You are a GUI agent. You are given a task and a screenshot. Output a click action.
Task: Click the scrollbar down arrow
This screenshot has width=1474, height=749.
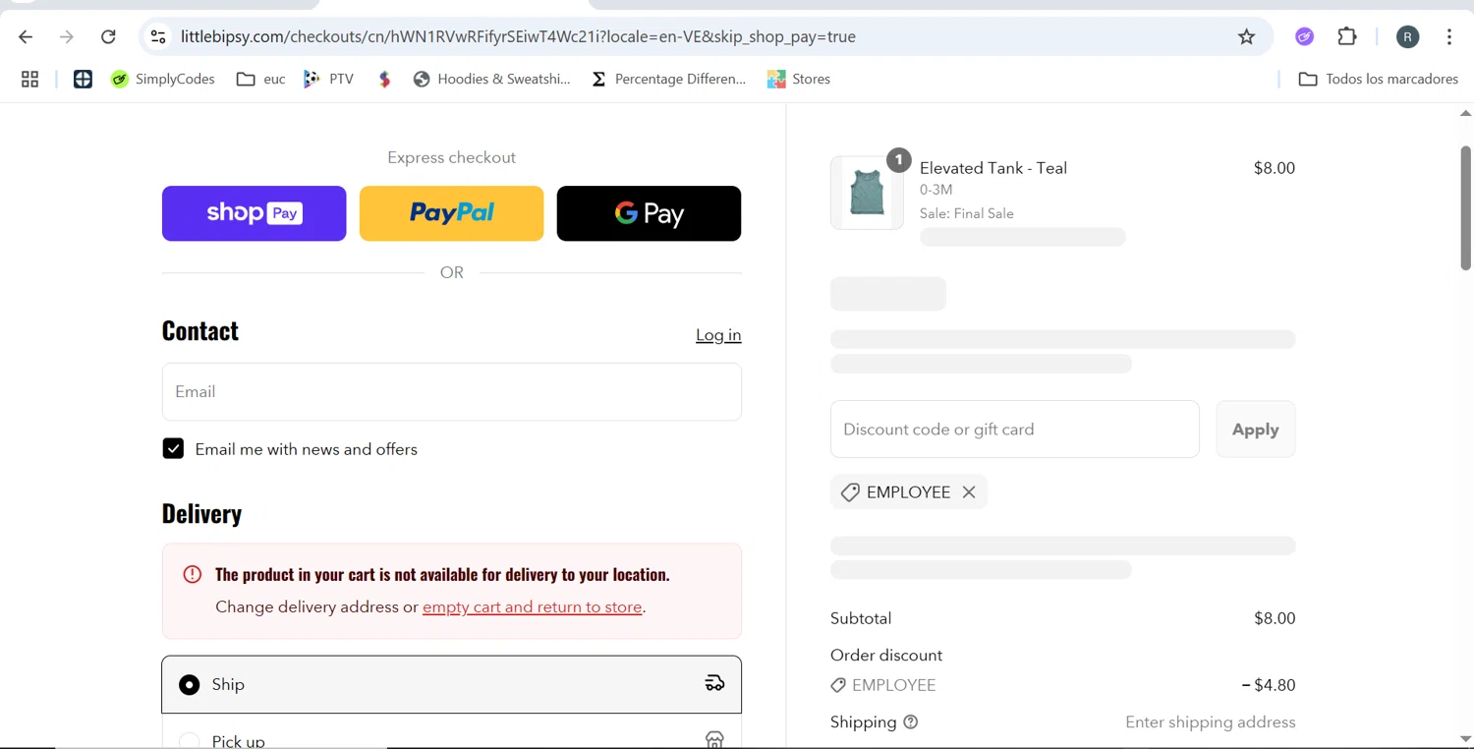coord(1465,739)
